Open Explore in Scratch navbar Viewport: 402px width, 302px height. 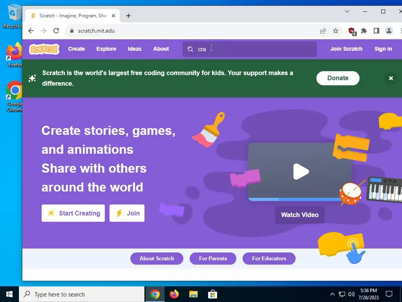point(106,49)
